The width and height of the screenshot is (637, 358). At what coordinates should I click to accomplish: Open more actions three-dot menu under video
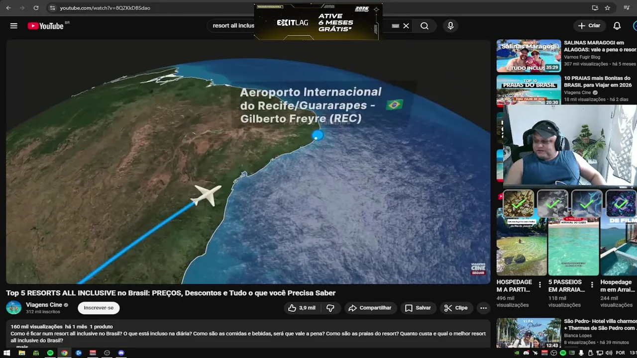pyautogui.click(x=483, y=308)
